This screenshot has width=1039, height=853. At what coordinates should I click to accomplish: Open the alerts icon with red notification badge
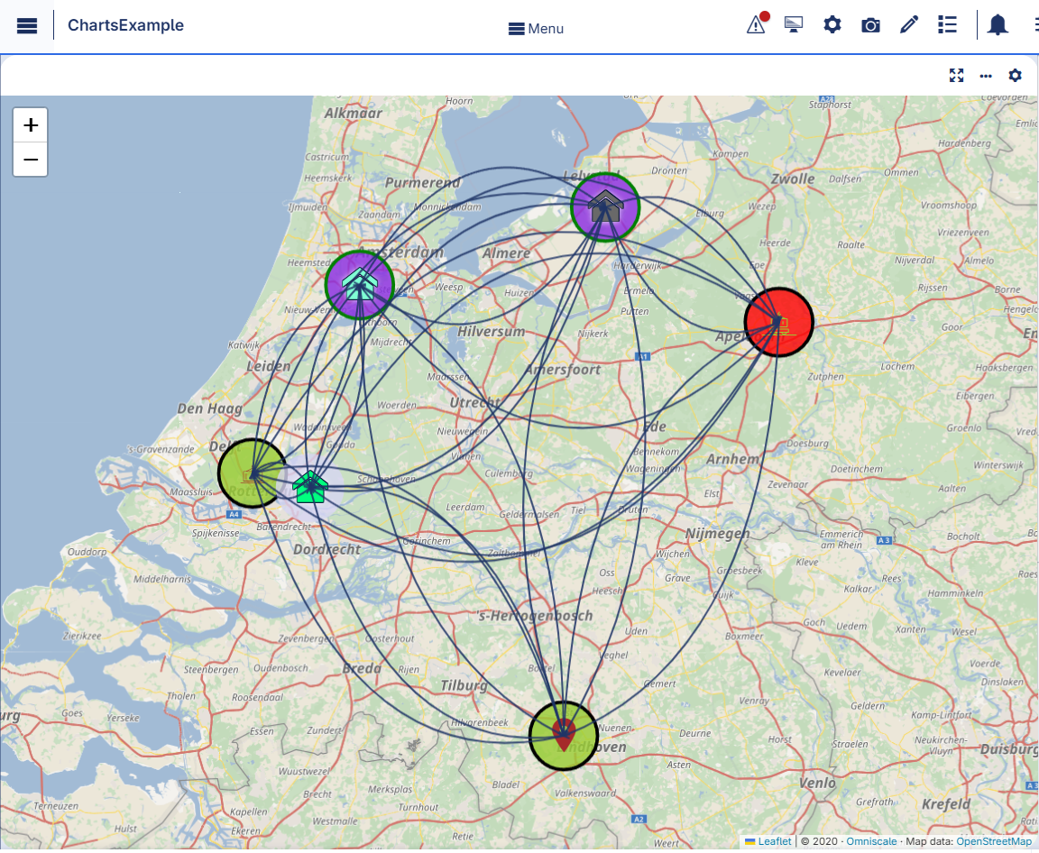click(755, 24)
